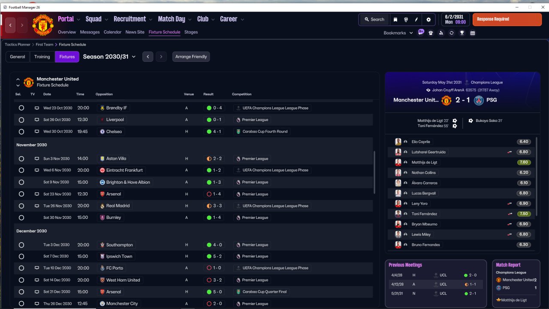Click the TV icon on the Real Madrid row
This screenshot has height=309, width=549.
click(x=37, y=206)
